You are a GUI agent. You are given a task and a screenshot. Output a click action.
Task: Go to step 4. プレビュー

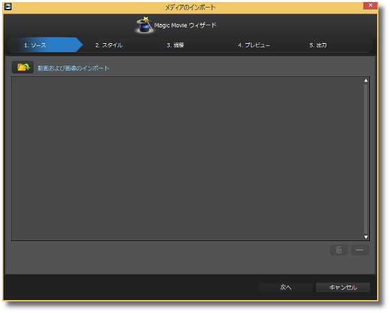(x=254, y=45)
